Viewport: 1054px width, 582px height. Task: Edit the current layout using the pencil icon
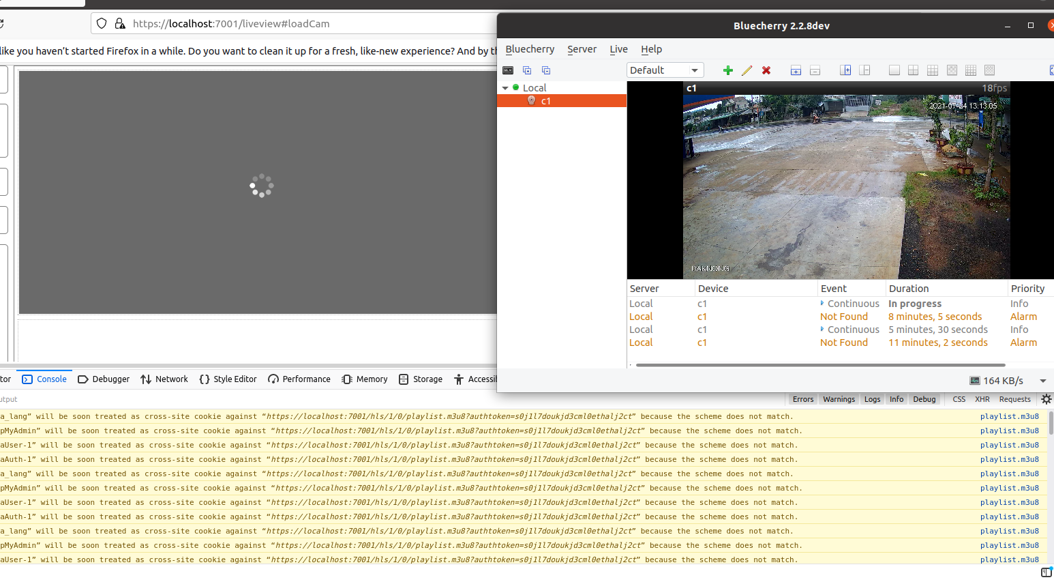click(x=747, y=70)
